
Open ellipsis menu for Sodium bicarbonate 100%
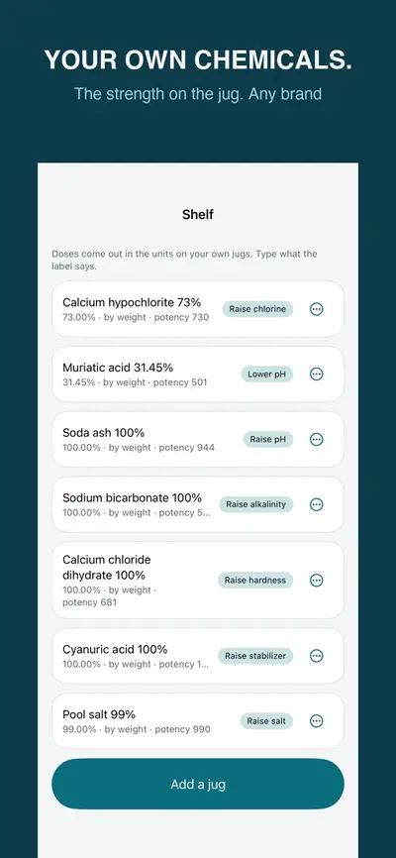click(316, 504)
